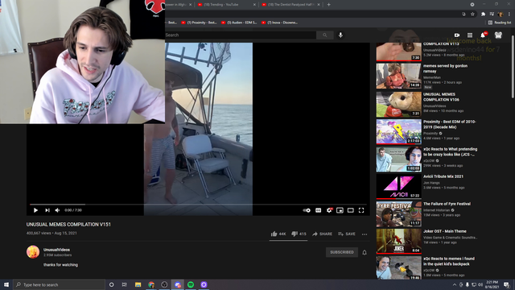Image resolution: width=515 pixels, height=290 pixels.
Task: Like the video with thumbs up
Action: [278, 234]
